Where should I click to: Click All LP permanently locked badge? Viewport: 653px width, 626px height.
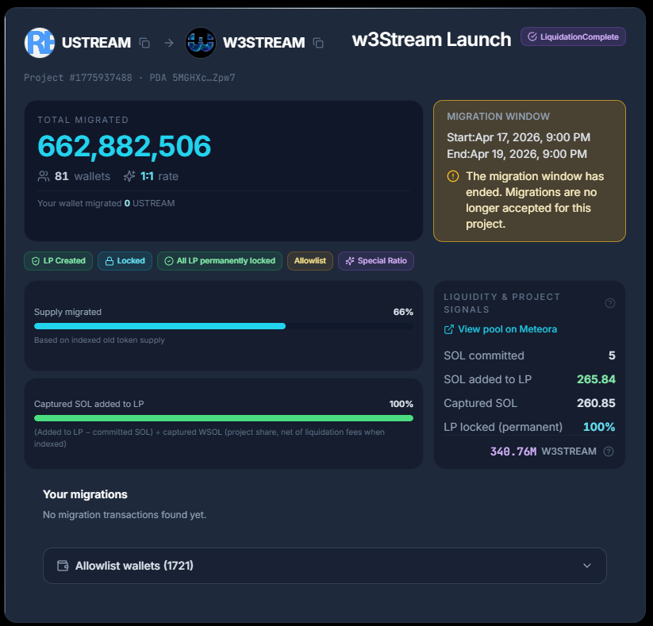pyautogui.click(x=220, y=261)
